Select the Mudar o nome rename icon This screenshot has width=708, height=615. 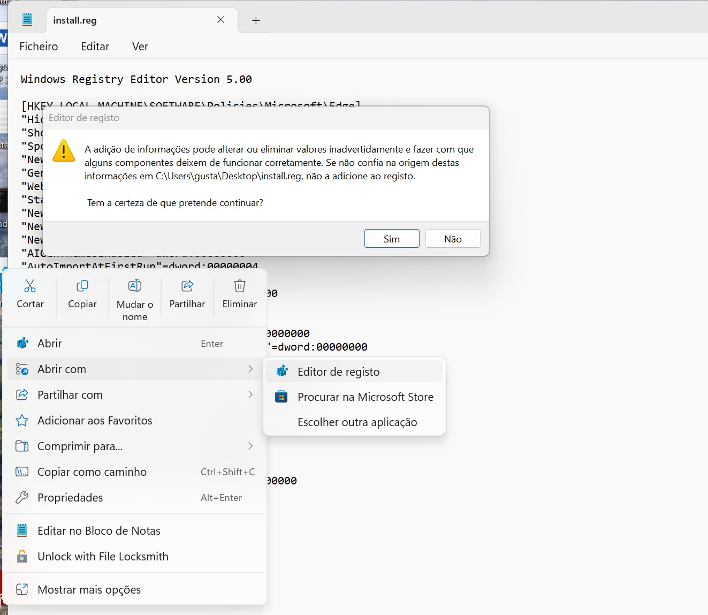tap(135, 286)
